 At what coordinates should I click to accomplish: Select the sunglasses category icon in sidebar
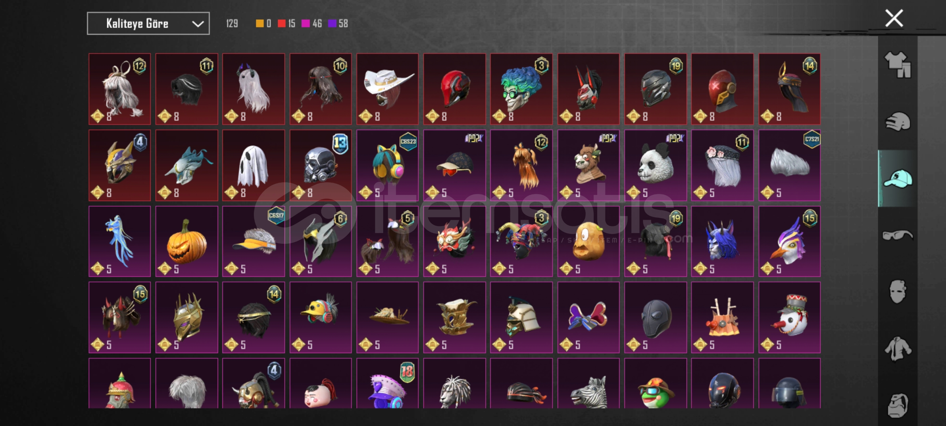click(x=898, y=235)
